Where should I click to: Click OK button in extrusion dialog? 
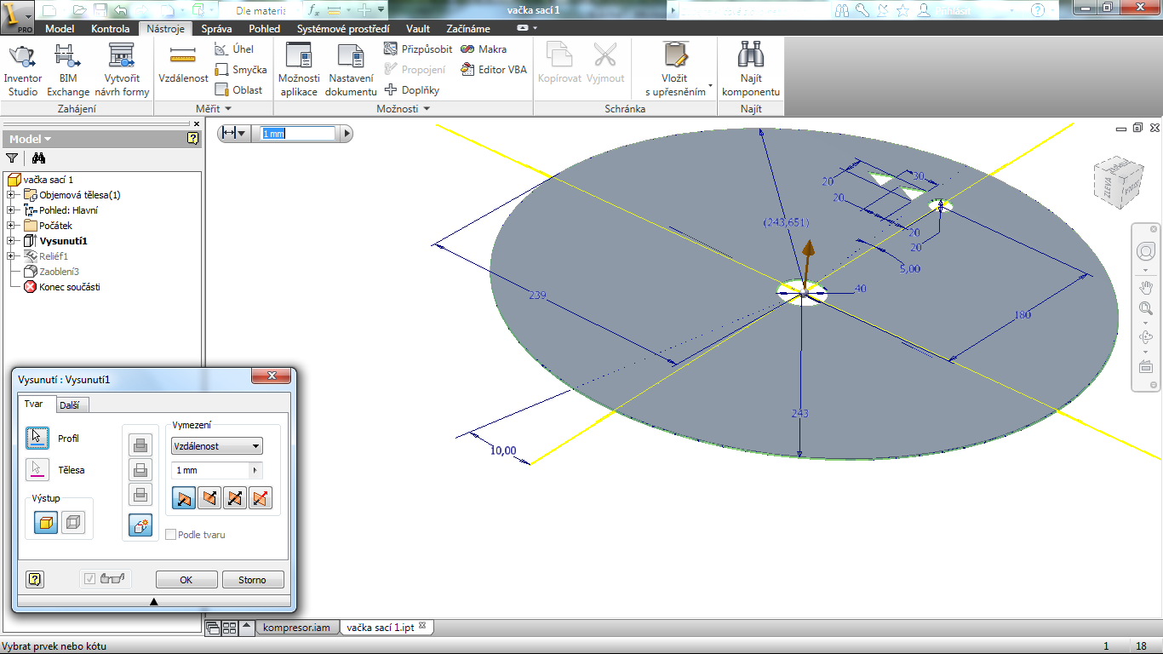186,580
